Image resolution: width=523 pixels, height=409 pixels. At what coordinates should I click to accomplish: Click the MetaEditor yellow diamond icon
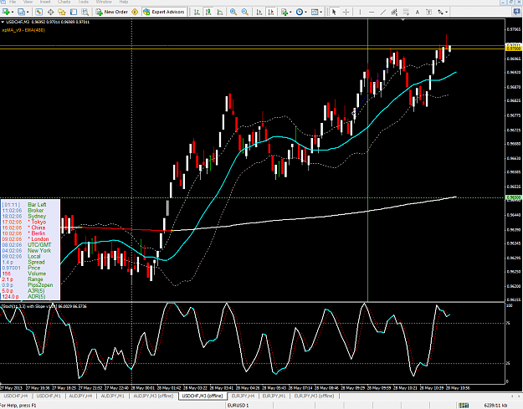point(135,12)
